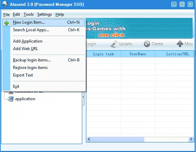This screenshot has height=152, width=196.
Task: Select Add Web URL menu entry
Action: (44, 49)
